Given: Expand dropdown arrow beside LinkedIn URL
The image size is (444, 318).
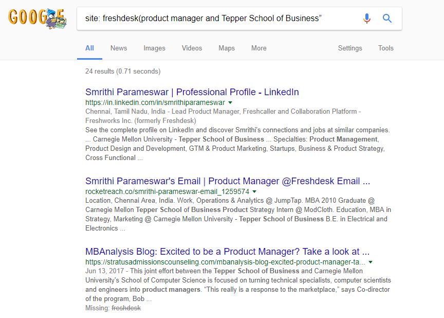Looking at the screenshot, I should 230,102.
